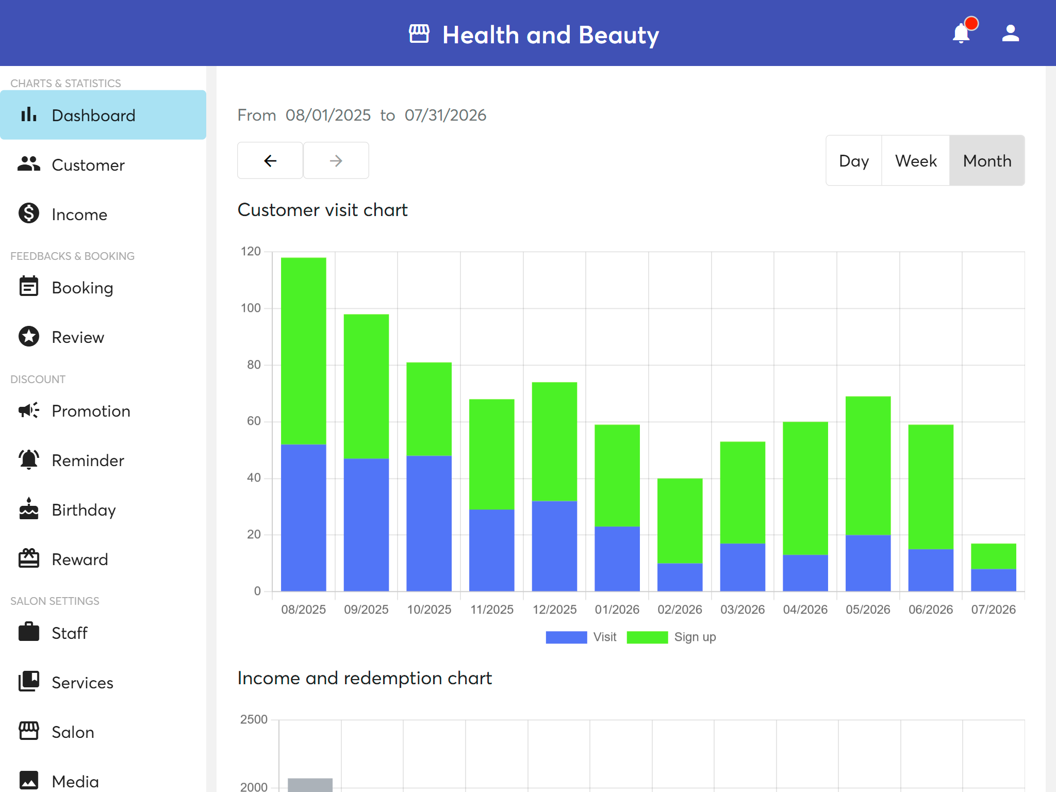Open the user profile icon
Screen dimensions: 1056x792
point(1011,33)
